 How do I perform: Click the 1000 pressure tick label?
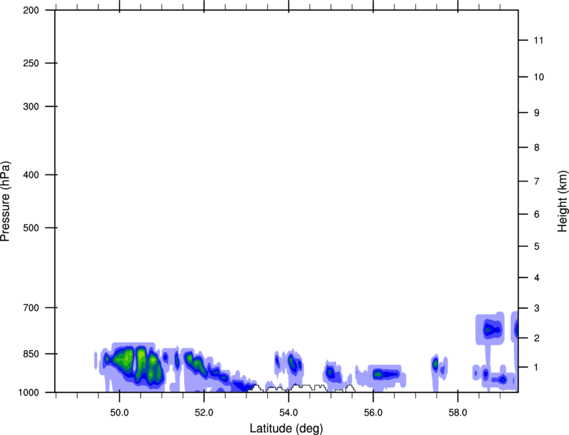[x=29, y=392]
